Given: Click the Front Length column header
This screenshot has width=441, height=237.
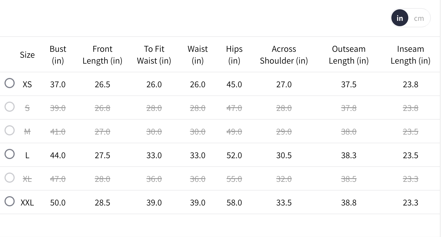Looking at the screenshot, I should pyautogui.click(x=102, y=55).
